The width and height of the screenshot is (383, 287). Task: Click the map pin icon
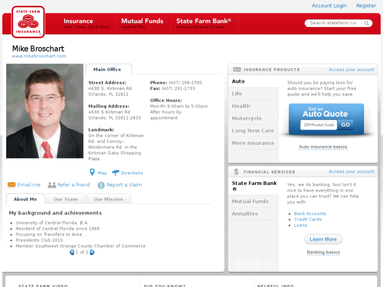click(x=92, y=172)
